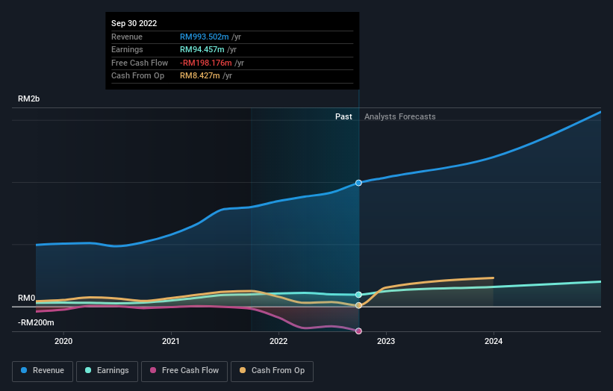Click the -RM200m y-axis label
The width and height of the screenshot is (613, 391).
36,322
